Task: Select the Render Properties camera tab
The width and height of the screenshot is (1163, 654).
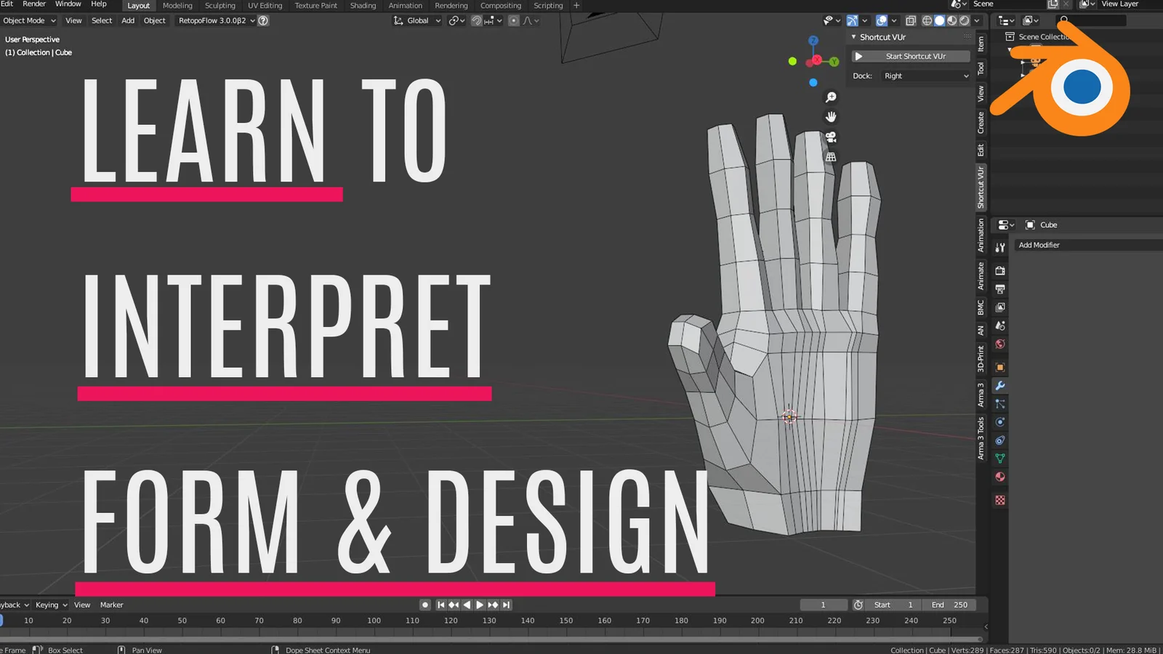Action: (999, 270)
